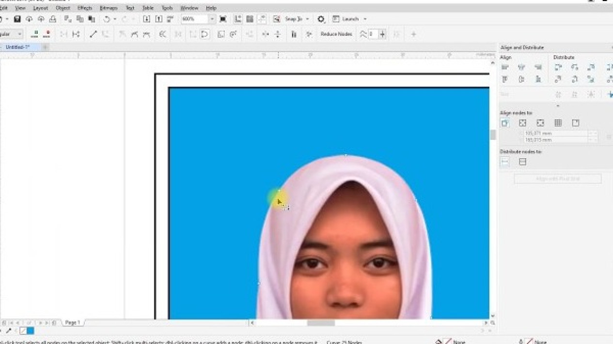Select the Cusp node icon
Image resolution: width=613 pixels, height=344 pixels.
click(123, 34)
